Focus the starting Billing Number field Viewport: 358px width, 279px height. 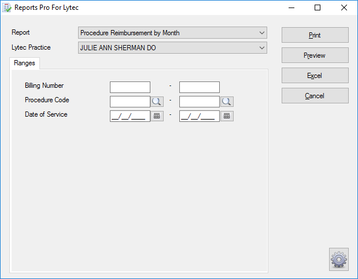[130, 87]
